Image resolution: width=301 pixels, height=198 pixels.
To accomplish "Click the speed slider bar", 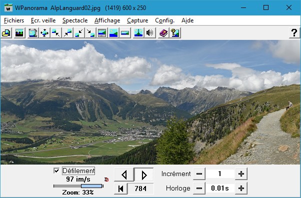I will coord(78,186).
